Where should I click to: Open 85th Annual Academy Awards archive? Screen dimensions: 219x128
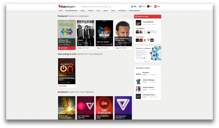click(x=67, y=108)
